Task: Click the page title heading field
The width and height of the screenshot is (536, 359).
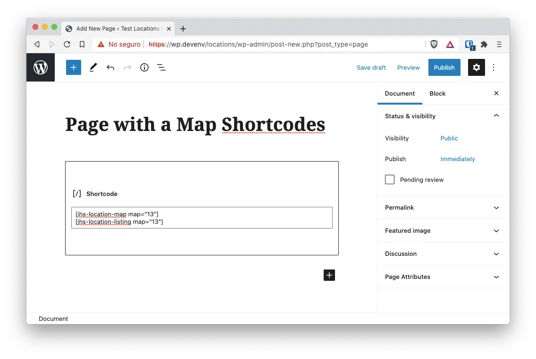Action: (x=195, y=124)
